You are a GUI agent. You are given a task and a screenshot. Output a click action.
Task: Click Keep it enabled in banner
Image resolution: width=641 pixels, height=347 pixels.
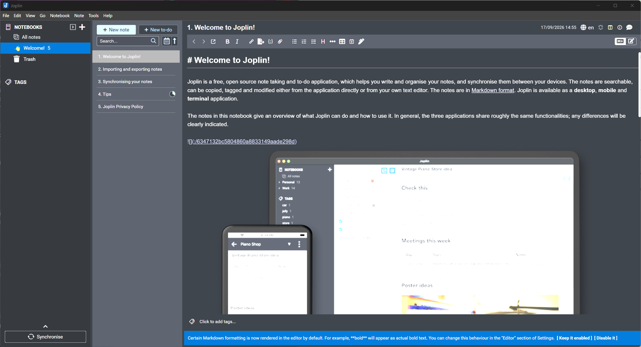(574, 338)
